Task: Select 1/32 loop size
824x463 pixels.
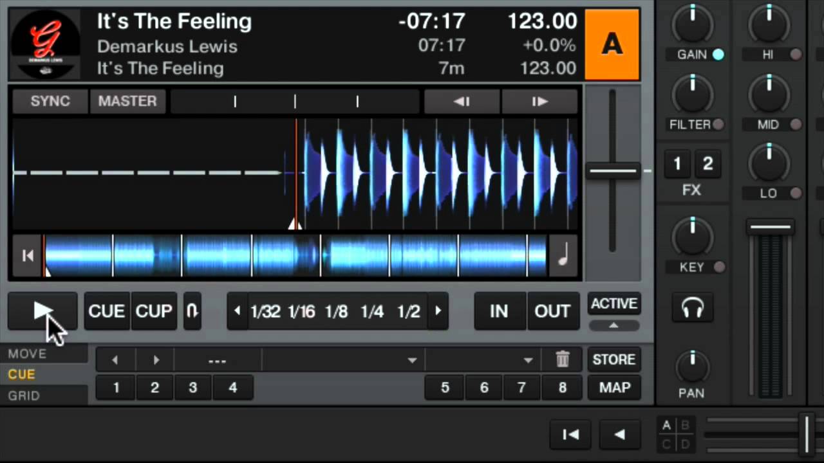Action: (265, 312)
